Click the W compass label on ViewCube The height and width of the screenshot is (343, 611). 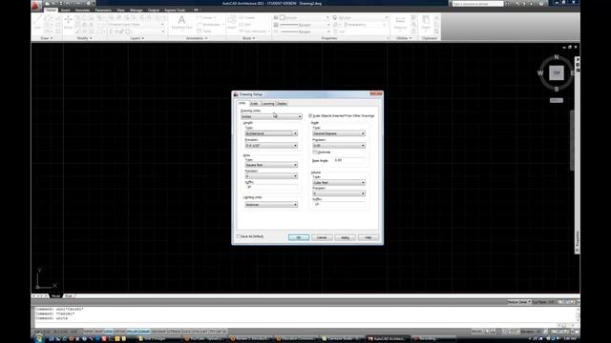point(540,72)
